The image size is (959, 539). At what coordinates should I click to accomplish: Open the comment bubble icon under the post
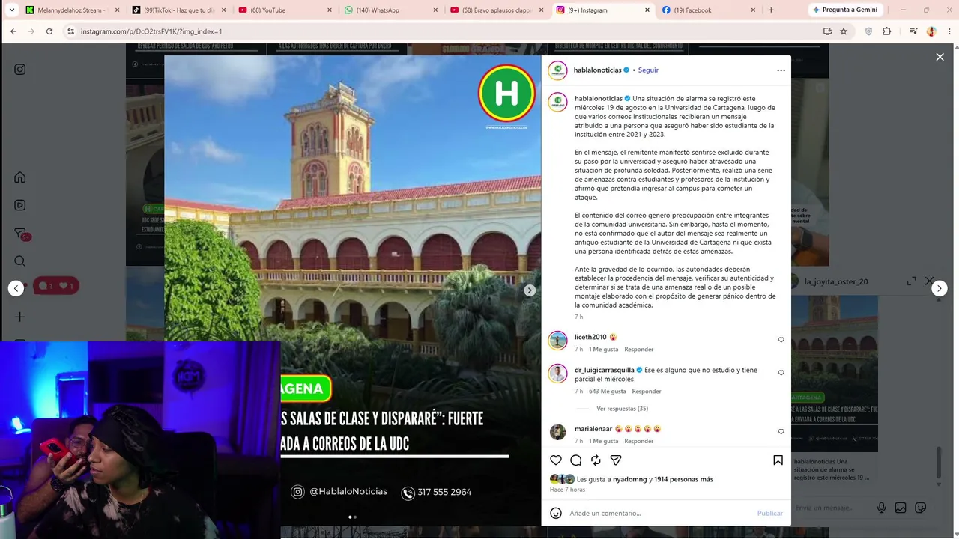[576, 460]
